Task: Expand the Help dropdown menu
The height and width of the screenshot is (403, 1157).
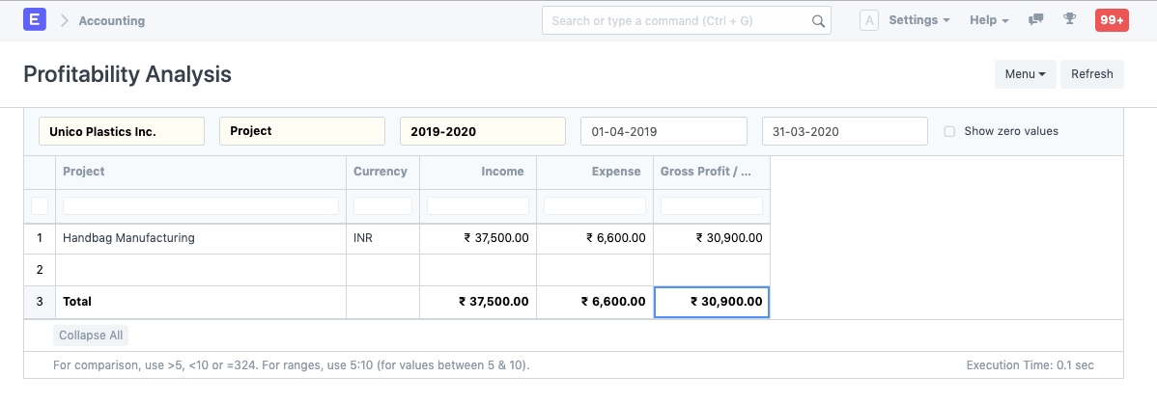Action: (x=988, y=20)
